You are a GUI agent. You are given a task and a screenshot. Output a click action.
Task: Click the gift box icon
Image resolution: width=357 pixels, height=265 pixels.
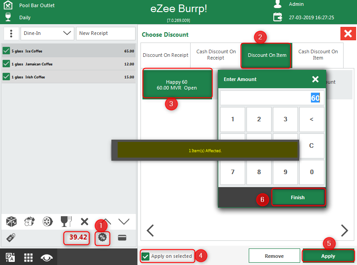[30, 222]
